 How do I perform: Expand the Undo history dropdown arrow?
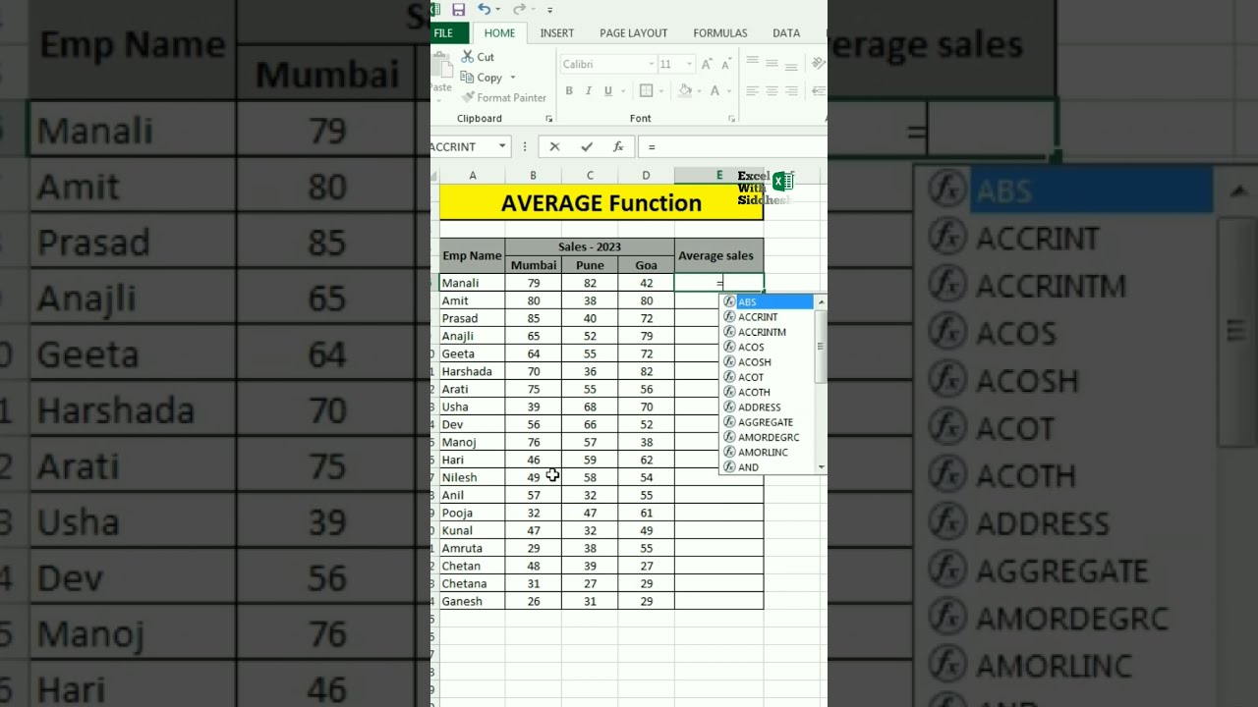498,11
